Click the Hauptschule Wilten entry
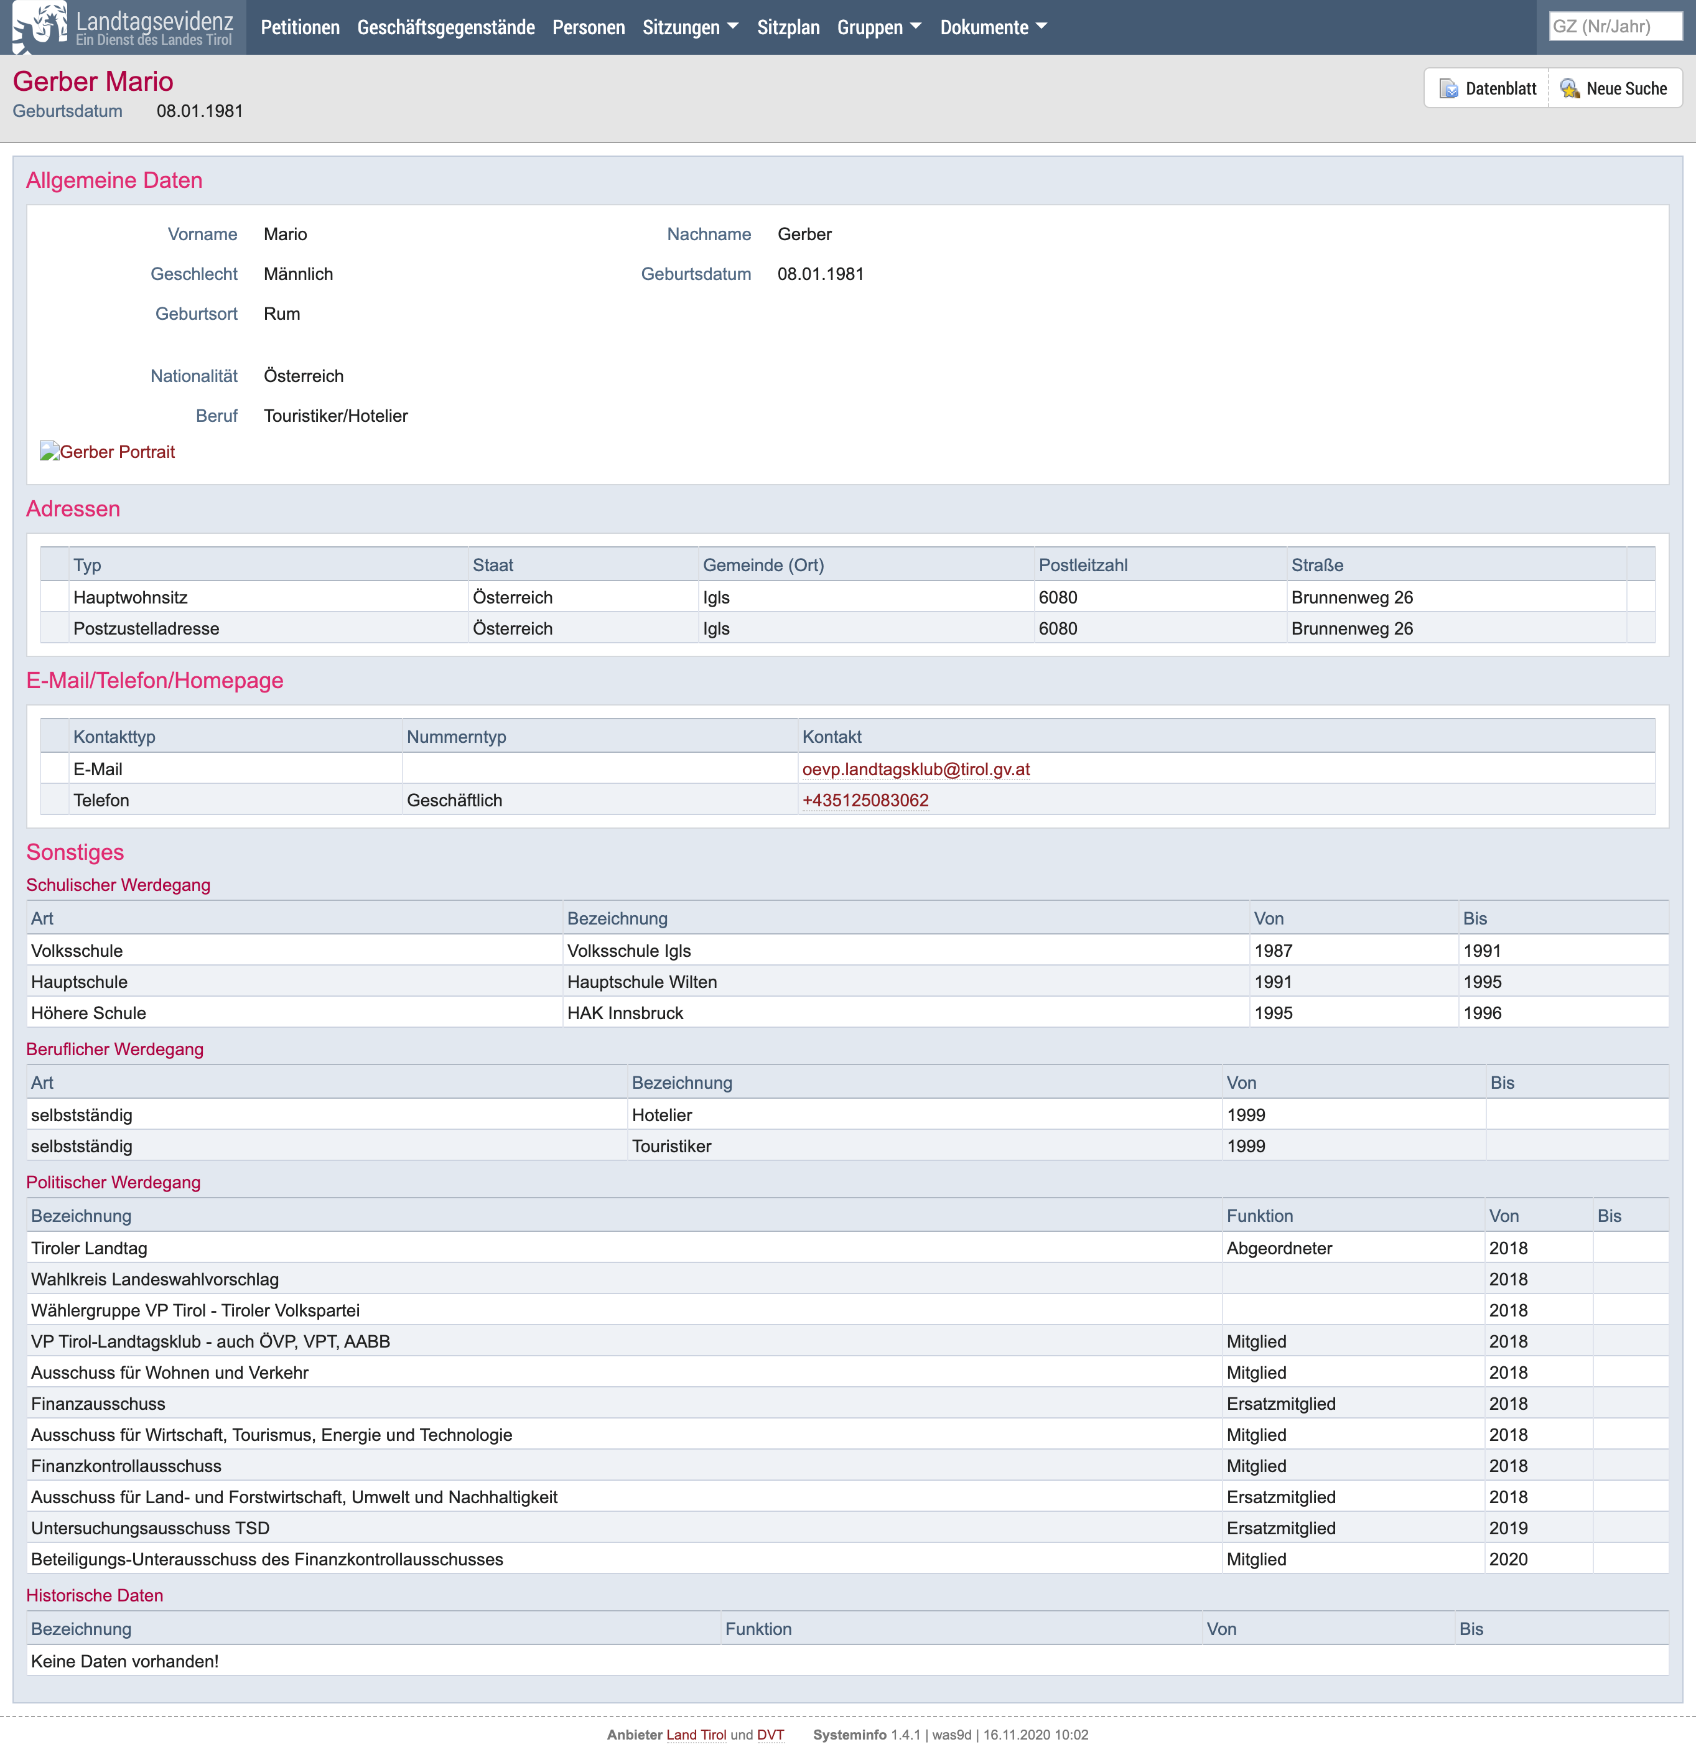Viewport: 1696px width, 1752px height. (x=641, y=982)
